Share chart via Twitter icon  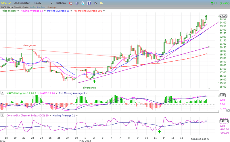pos(83,3)
